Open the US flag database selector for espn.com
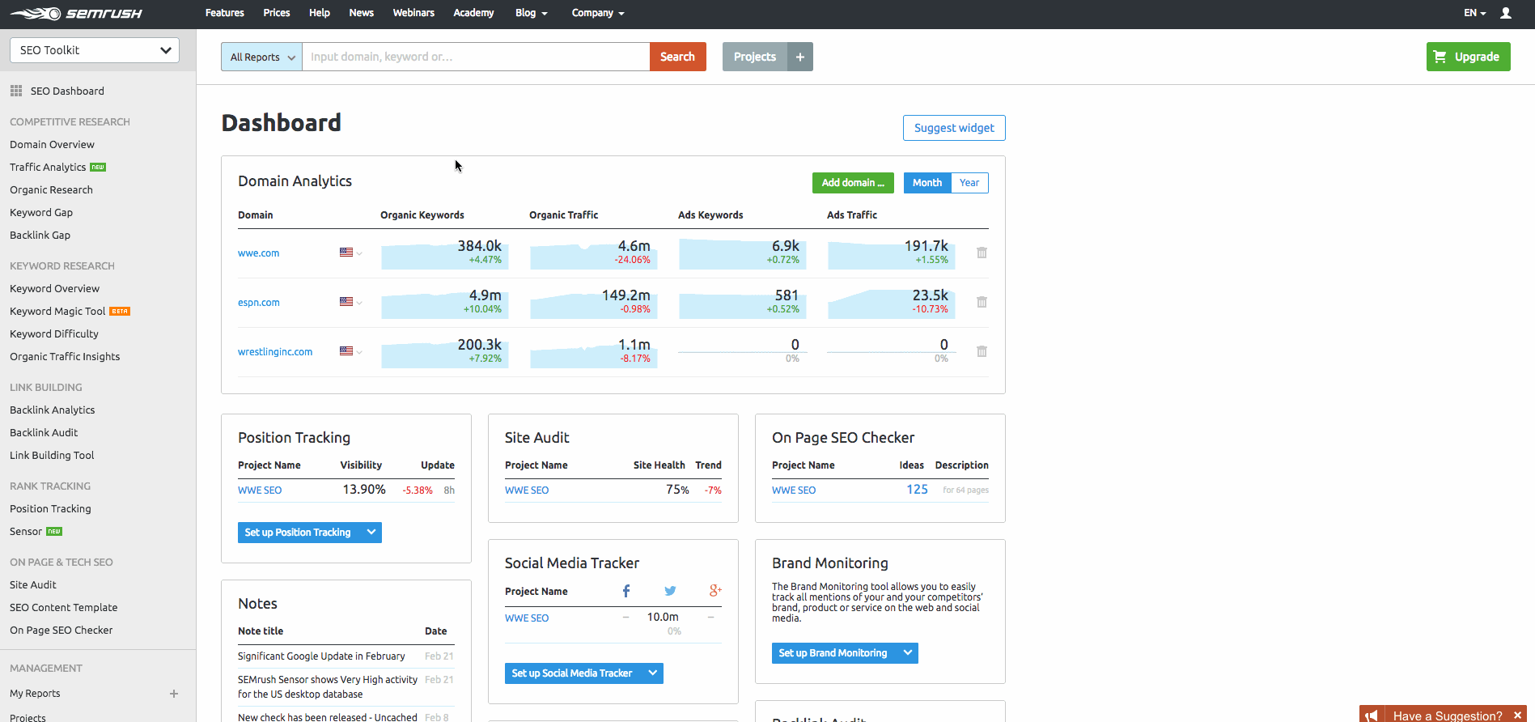1535x722 pixels. click(351, 302)
